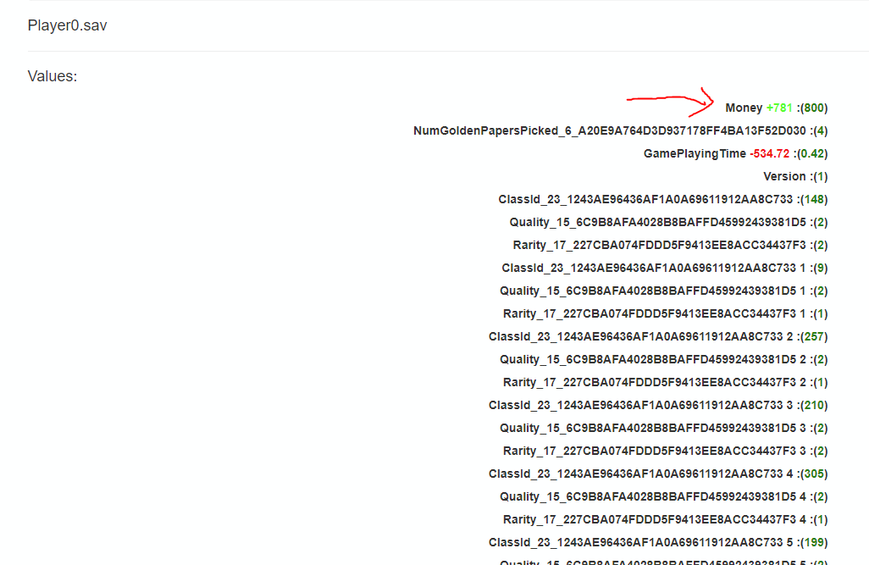Select the ClassId 5 value 199
869x565 pixels.
(x=814, y=542)
